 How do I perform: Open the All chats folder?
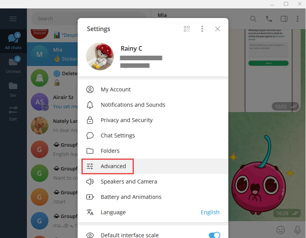pyautogui.click(x=13, y=41)
